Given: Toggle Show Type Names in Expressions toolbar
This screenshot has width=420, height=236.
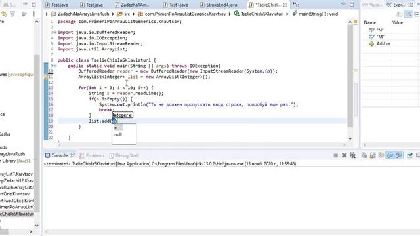Looking at the screenshot, I should pos(400,14).
